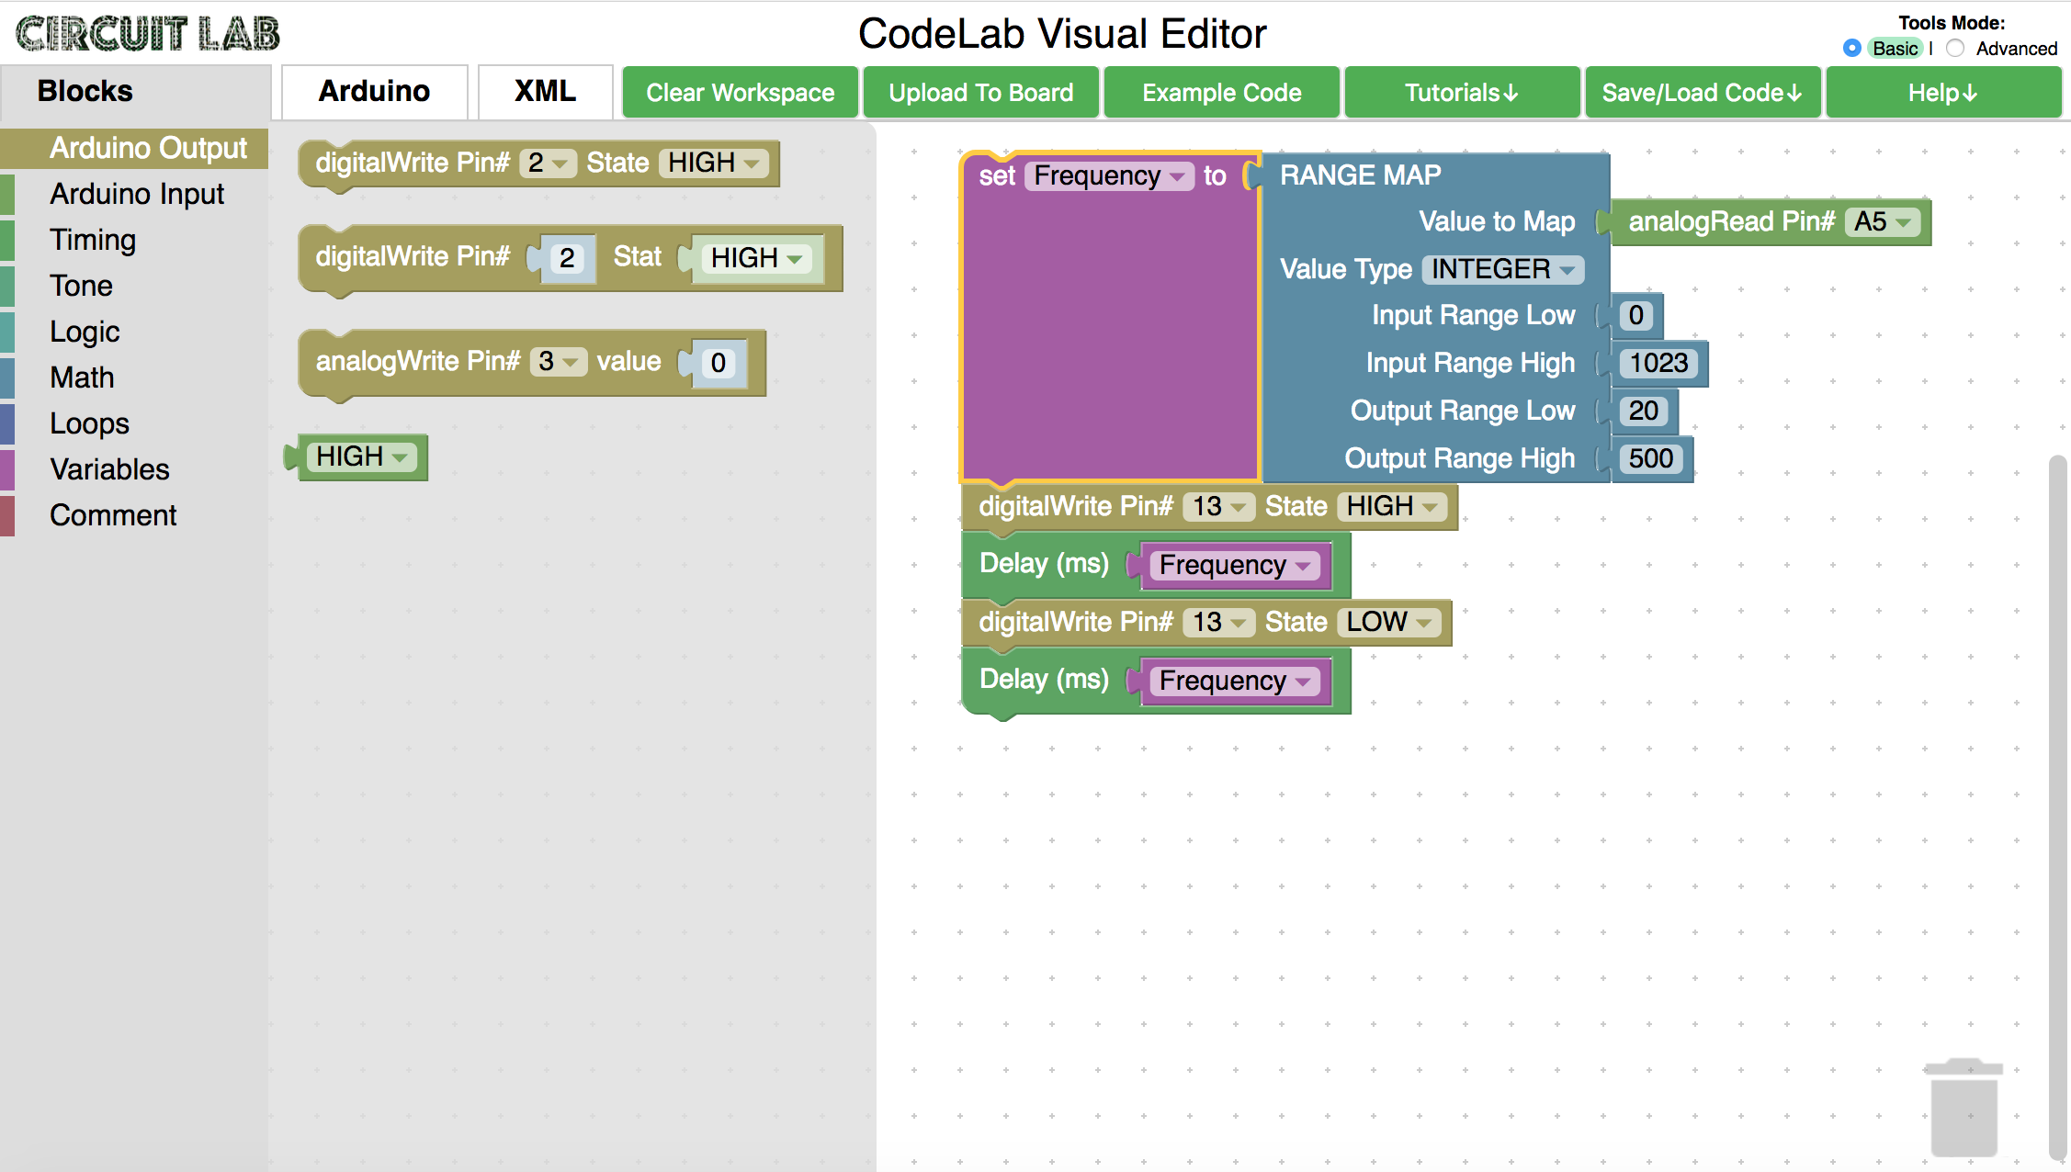Click the Circuit Lab logo
Screen dimensions: 2071x1172
(x=148, y=34)
